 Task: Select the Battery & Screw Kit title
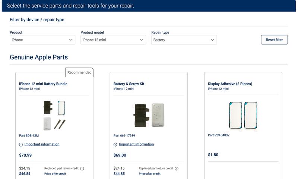point(129,84)
